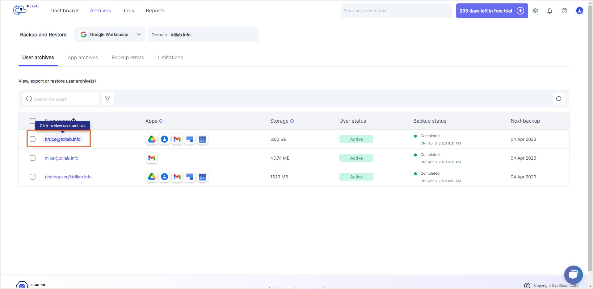The width and height of the screenshot is (593, 289).
Task: Click the 43.74 MB storage value
Action: 280,158
